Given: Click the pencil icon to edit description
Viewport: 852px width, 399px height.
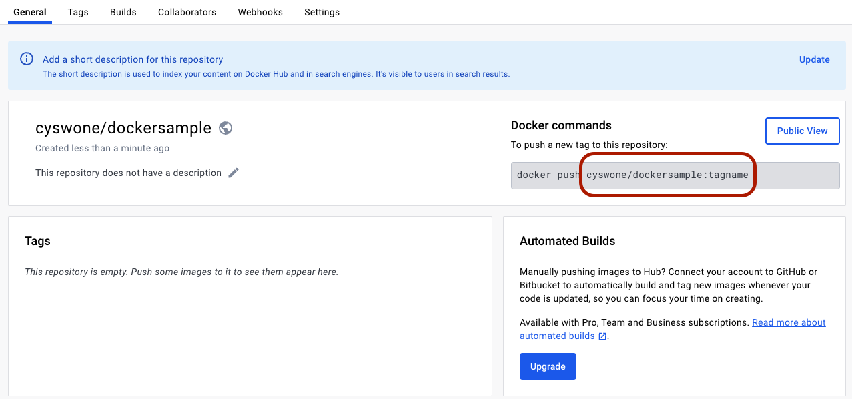Looking at the screenshot, I should click(x=234, y=173).
